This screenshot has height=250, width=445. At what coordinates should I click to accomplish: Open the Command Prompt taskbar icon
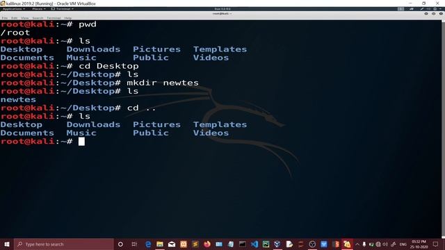(243, 244)
